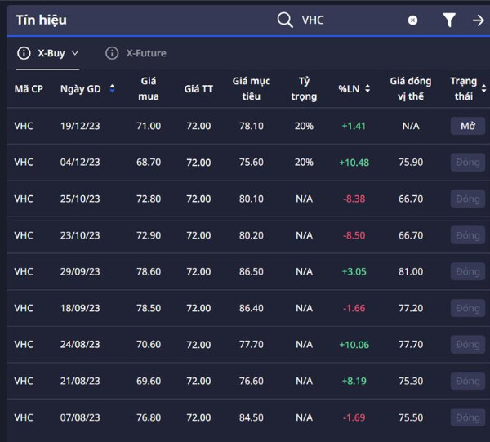Click Đóng button for 25/10/23 row
Screen dimensions: 490x442
467,199
